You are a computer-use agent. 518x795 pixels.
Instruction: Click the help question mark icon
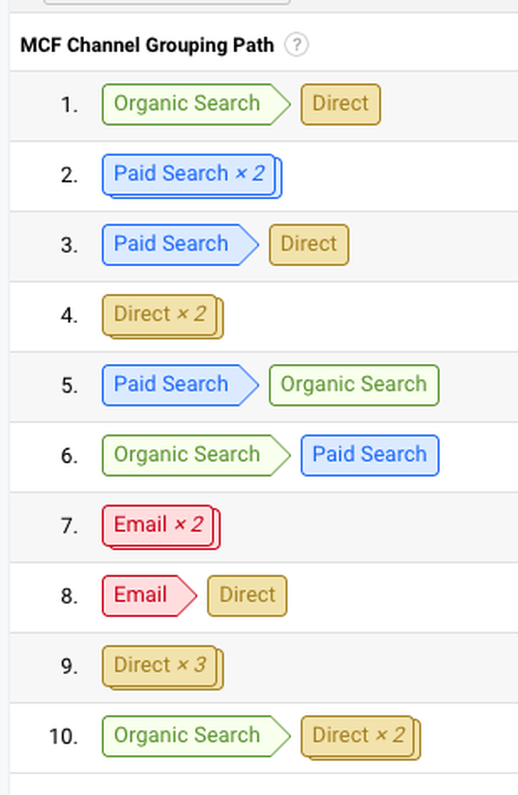point(296,45)
